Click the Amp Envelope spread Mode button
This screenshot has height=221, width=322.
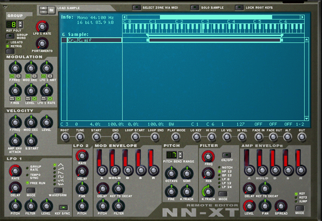click(x=299, y=208)
